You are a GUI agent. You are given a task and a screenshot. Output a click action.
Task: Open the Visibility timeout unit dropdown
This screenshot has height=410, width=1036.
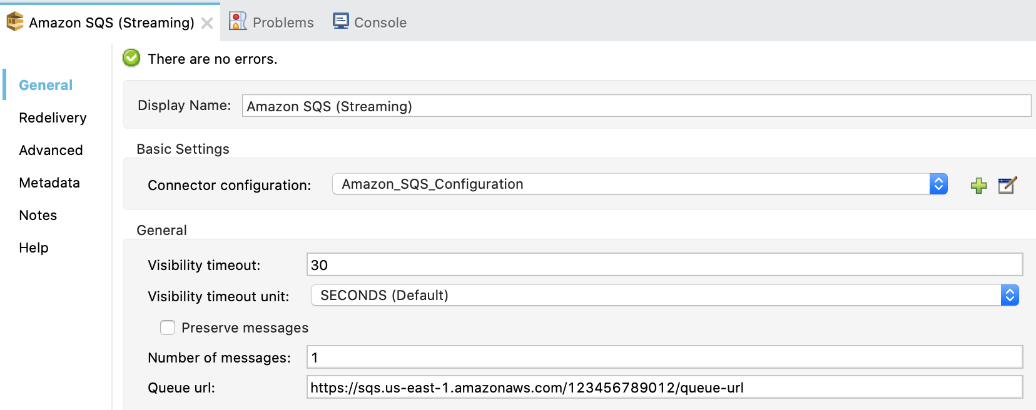(x=663, y=294)
